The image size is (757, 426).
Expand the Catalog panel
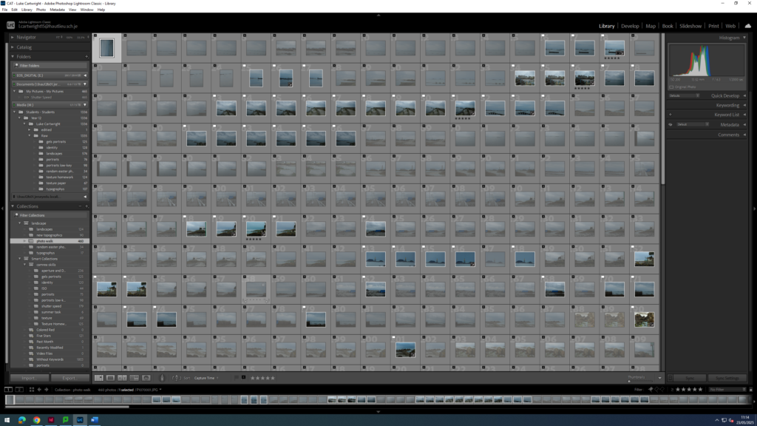(13, 47)
